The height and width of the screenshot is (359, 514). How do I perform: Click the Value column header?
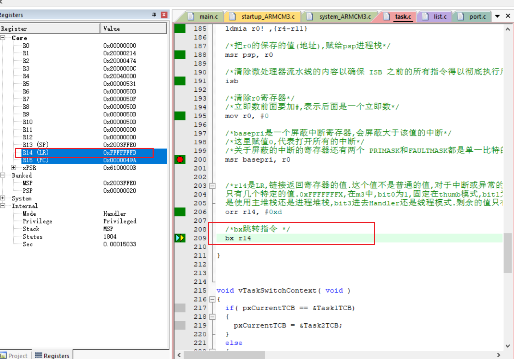(x=133, y=28)
